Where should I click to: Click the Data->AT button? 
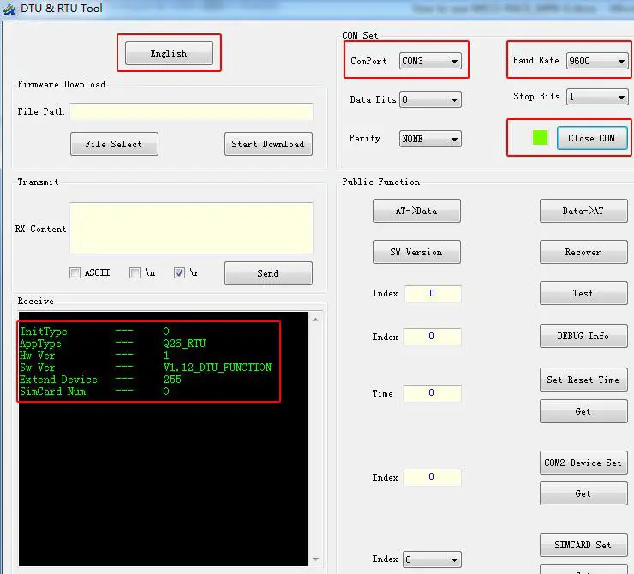coord(583,211)
